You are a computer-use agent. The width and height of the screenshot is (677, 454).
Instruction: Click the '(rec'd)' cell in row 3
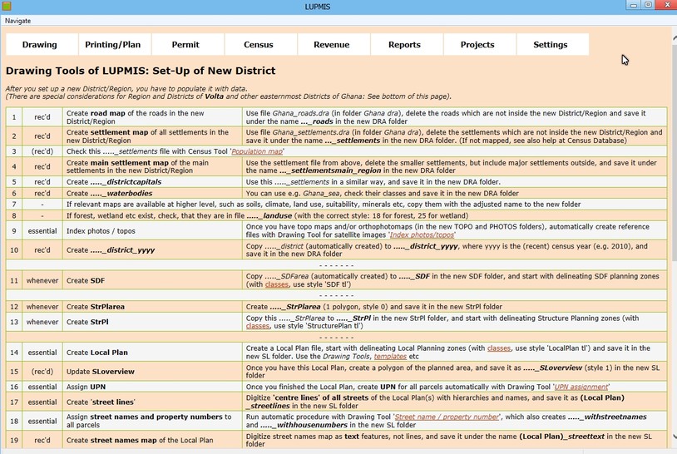coord(42,151)
